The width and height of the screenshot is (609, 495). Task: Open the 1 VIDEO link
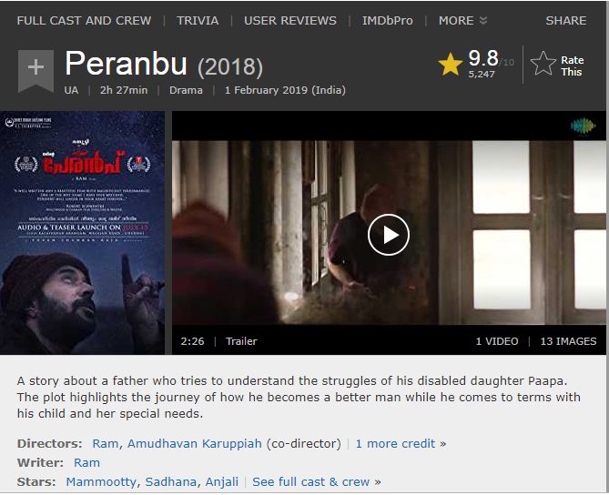[x=497, y=341]
